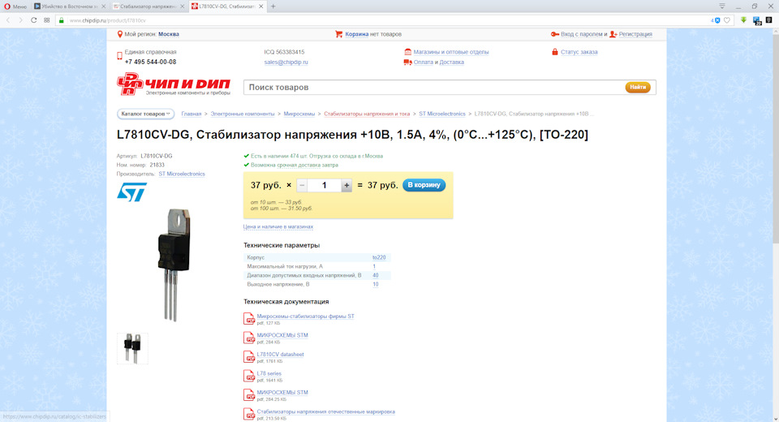This screenshot has width=779, height=422.
Task: Increase quantity with plus button
Action: pyautogui.click(x=346, y=185)
